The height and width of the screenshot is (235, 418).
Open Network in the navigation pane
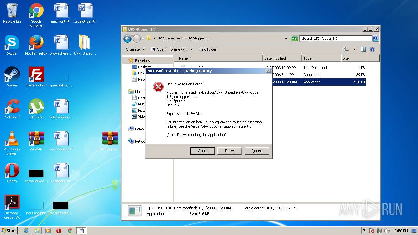(x=138, y=141)
